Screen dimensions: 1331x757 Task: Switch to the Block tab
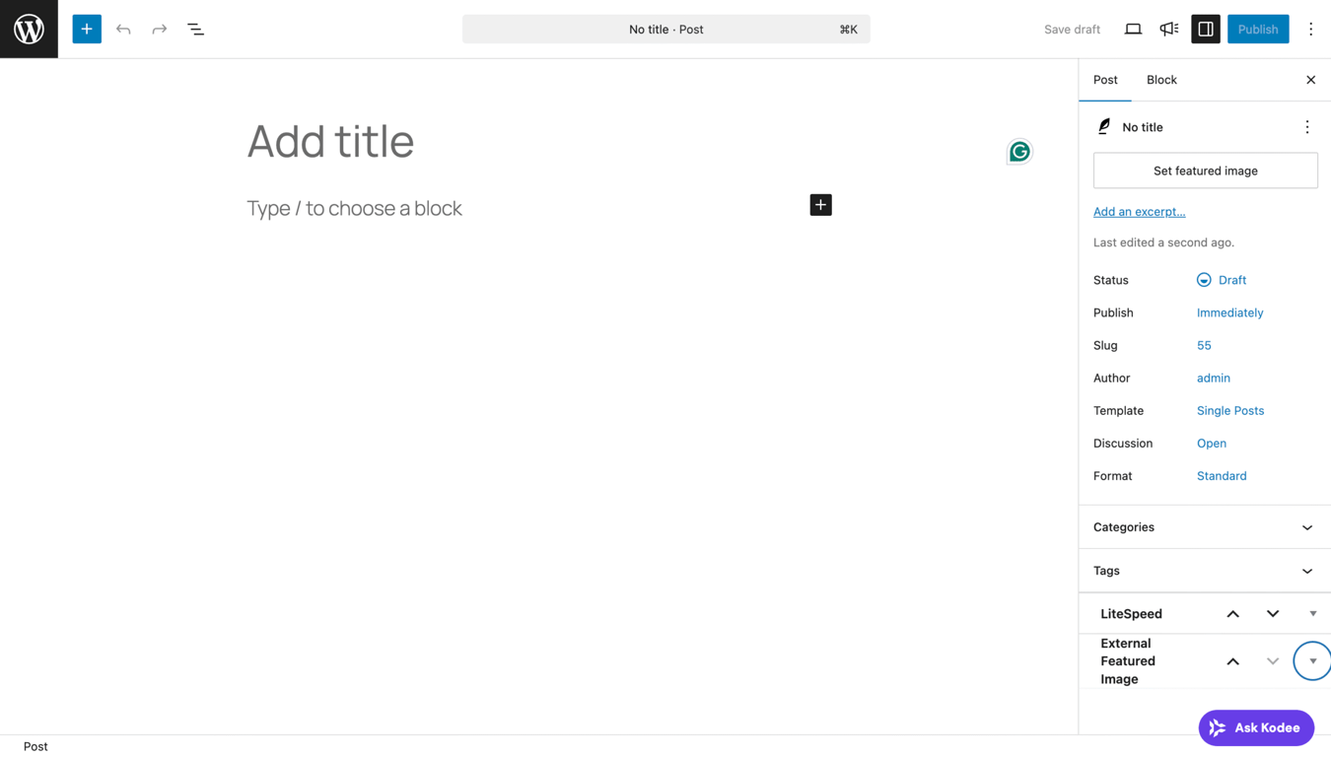coord(1160,80)
